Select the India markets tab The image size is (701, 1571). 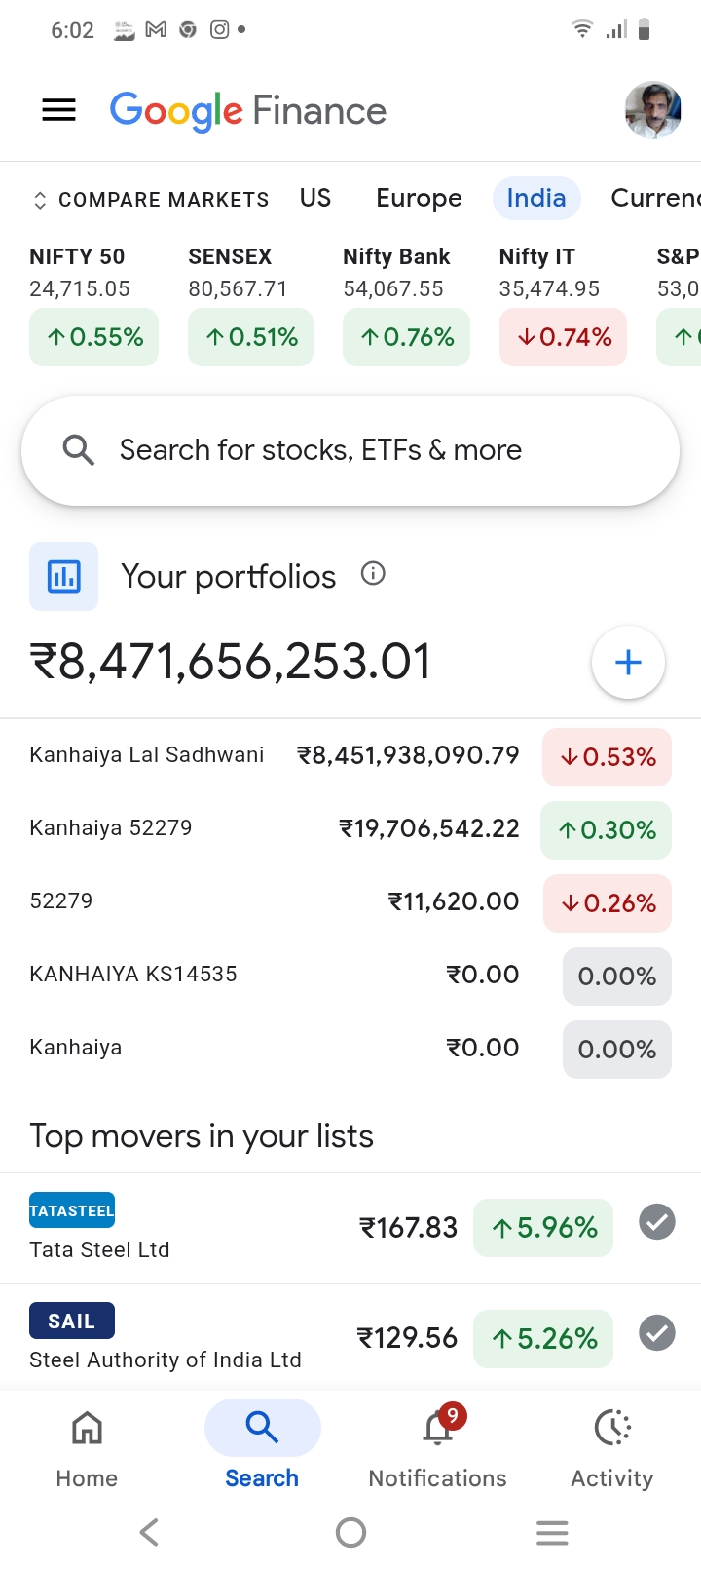(x=535, y=198)
